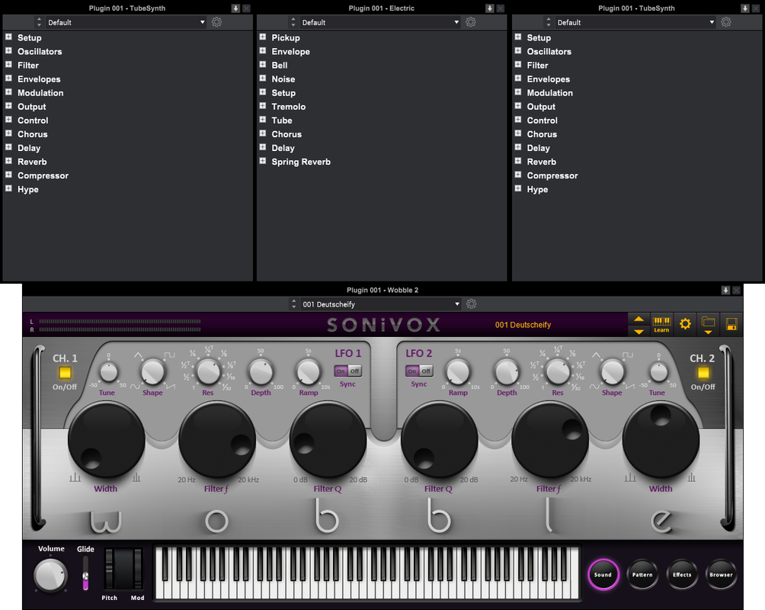The height and width of the screenshot is (610, 765).
Task: Switch to the Pattern tab
Action: [x=642, y=574]
